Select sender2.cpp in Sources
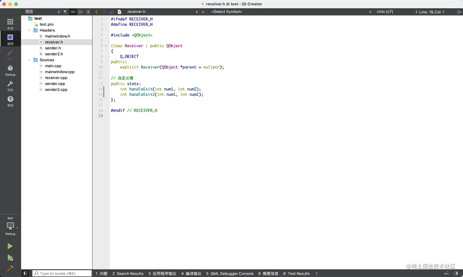Image resolution: width=463 pixels, height=277 pixels. [56, 90]
